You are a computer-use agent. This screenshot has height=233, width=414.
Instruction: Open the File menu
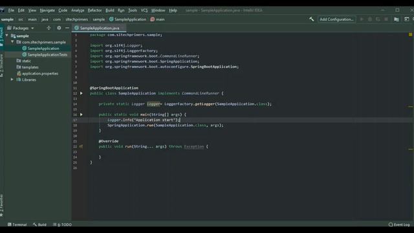(x=11, y=10)
